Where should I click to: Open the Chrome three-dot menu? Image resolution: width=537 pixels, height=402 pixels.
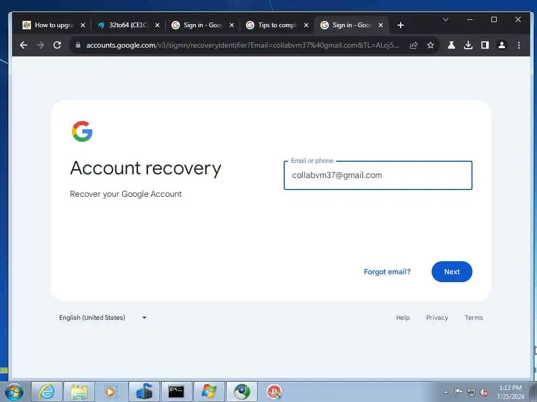(x=519, y=45)
